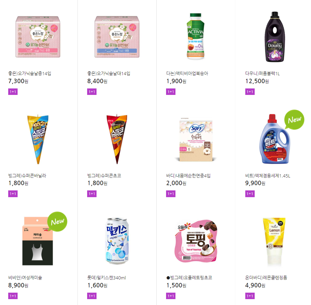Select the Supercone vanilla ice cream image
The height and width of the screenshot is (305, 311).
38,139
